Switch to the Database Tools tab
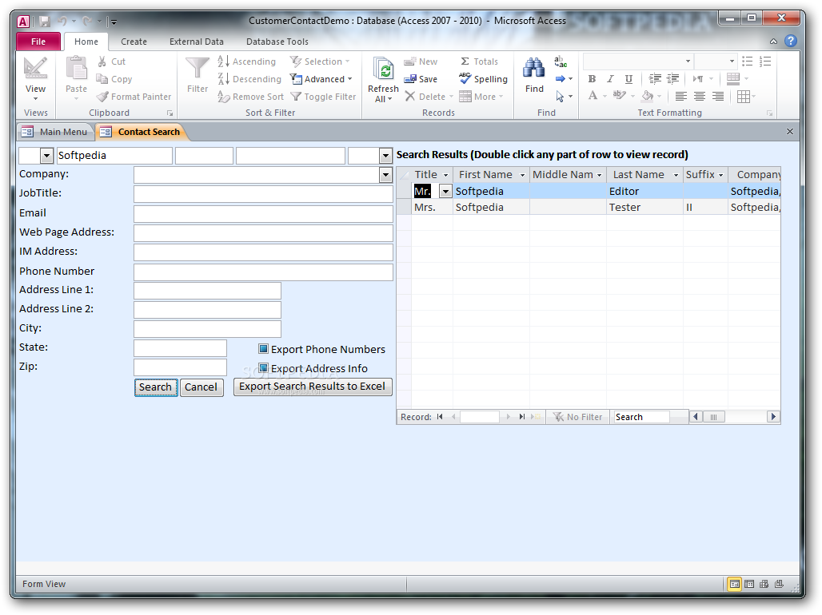The width and height of the screenshot is (822, 615). [277, 42]
